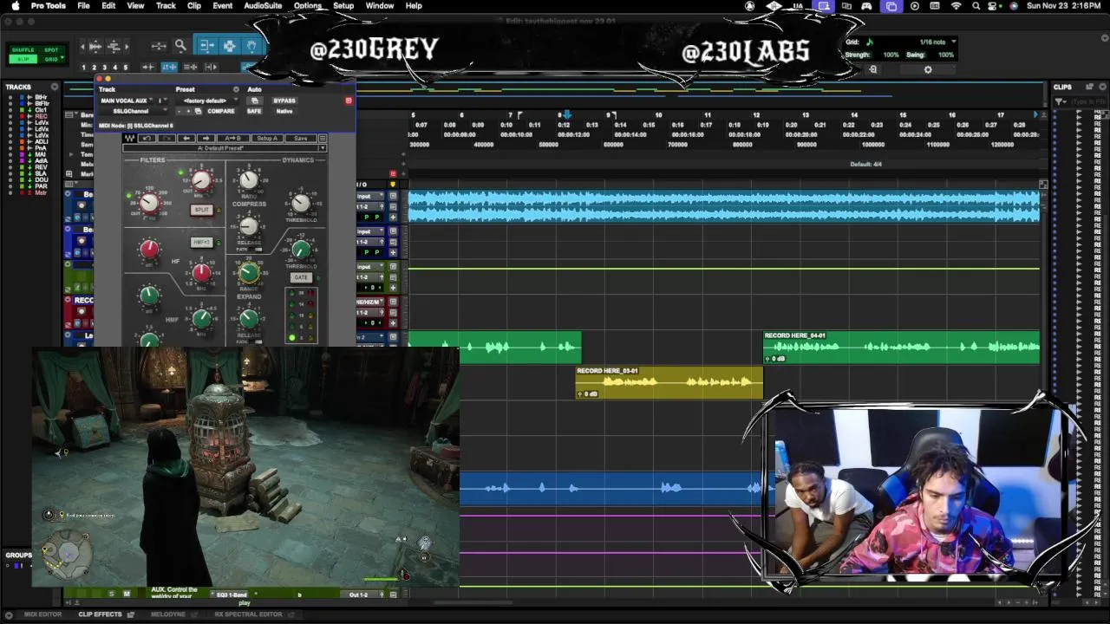Open the grid mode dropdown arrow
This screenshot has width=1110, height=624.
click(x=64, y=59)
